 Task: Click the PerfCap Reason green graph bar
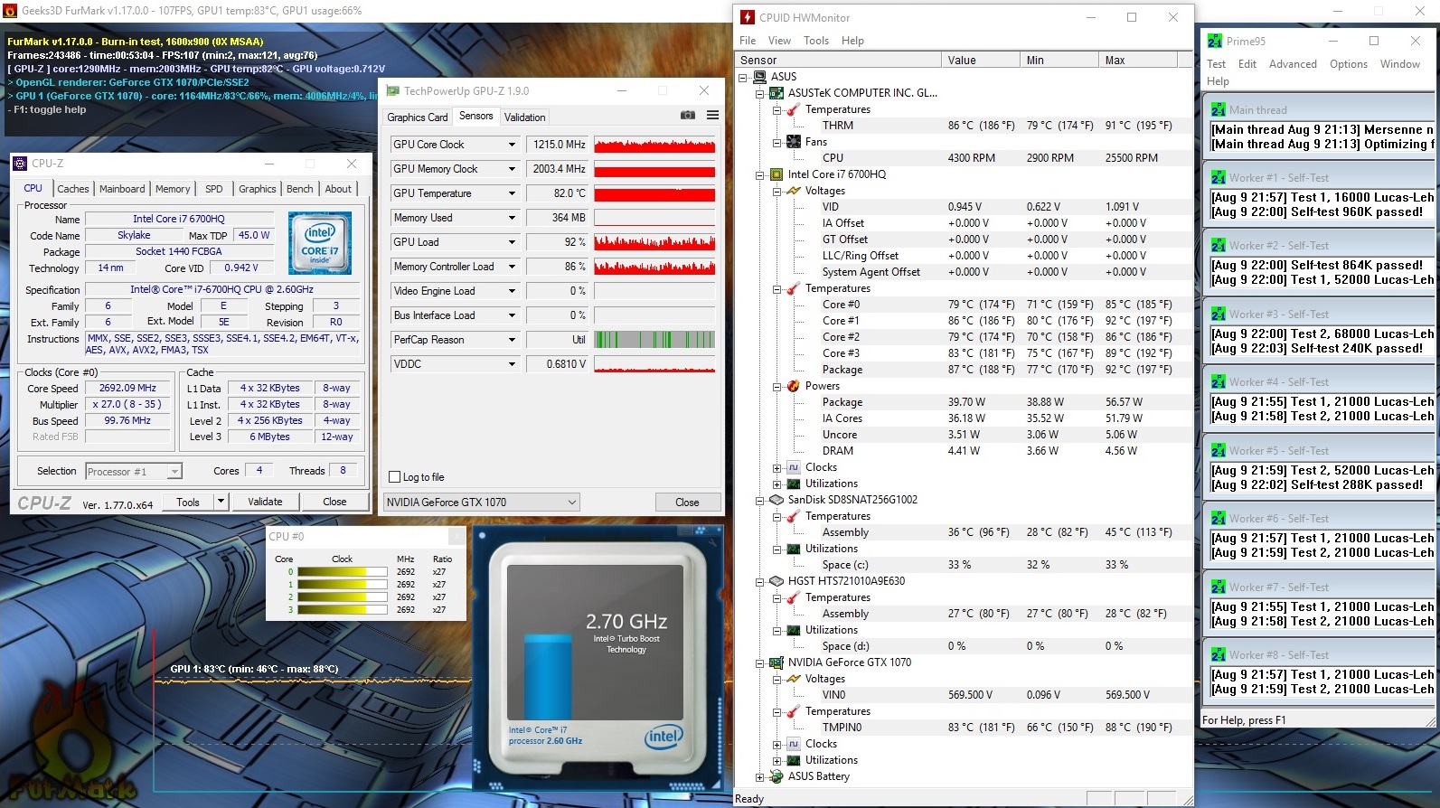pyautogui.click(x=654, y=340)
